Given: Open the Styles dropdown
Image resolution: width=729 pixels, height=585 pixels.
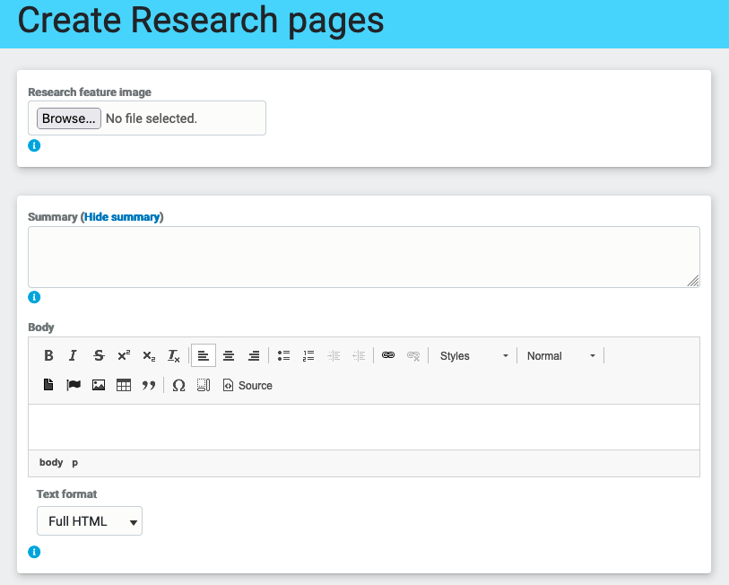Looking at the screenshot, I should click(x=473, y=356).
